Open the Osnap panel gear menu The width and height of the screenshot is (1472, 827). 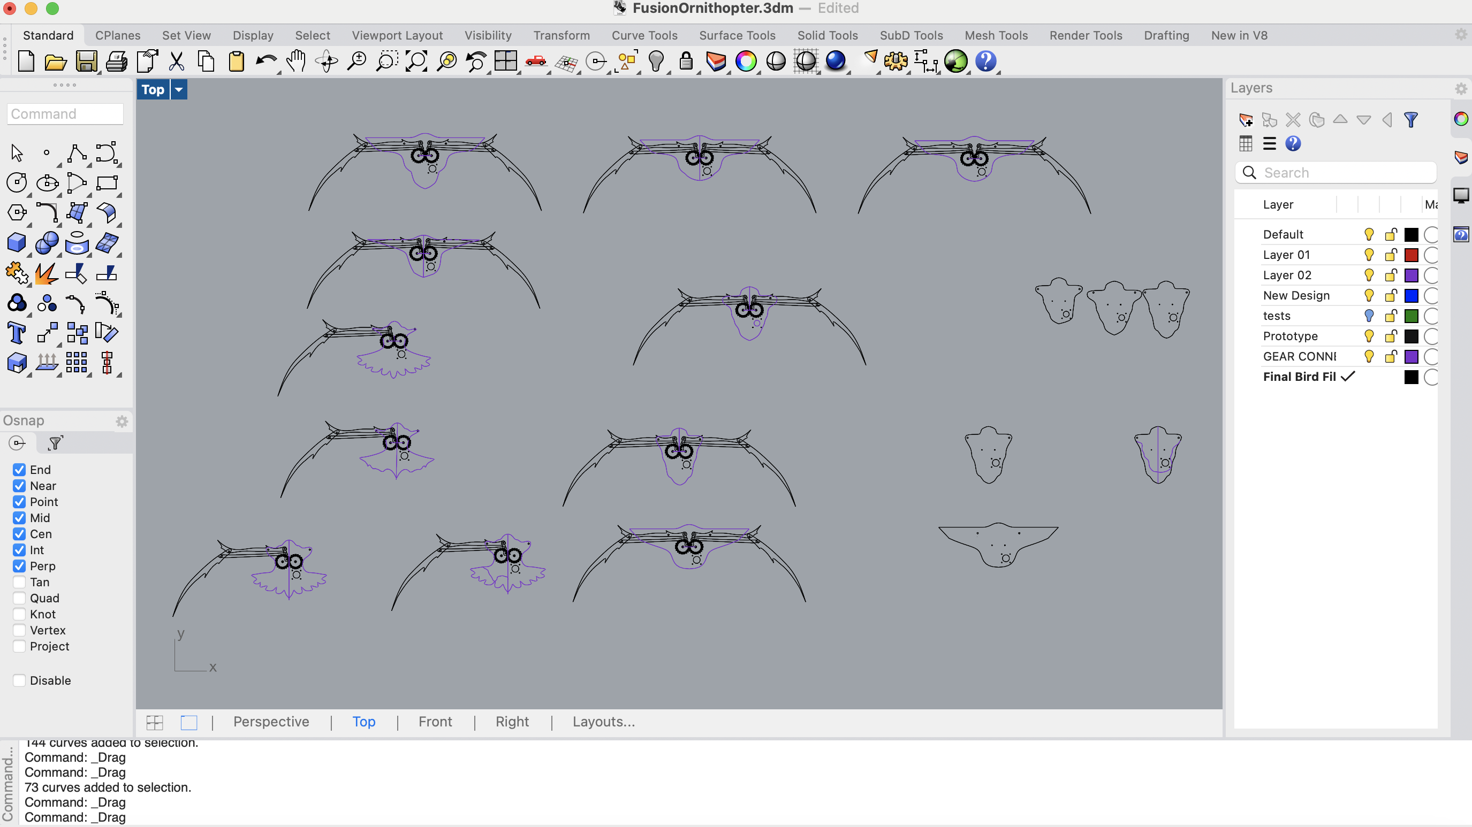(122, 421)
